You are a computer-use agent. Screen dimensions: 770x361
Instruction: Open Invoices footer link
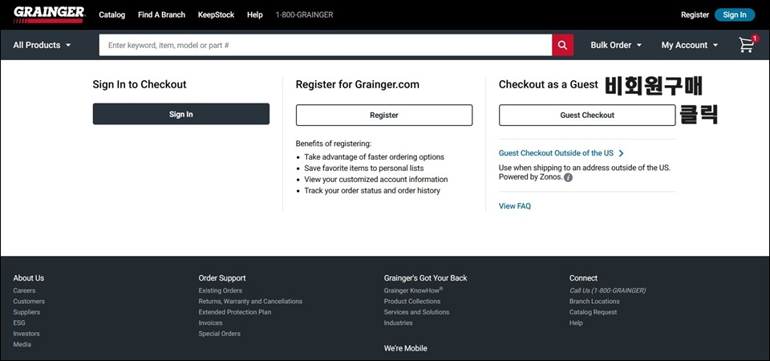tap(211, 323)
